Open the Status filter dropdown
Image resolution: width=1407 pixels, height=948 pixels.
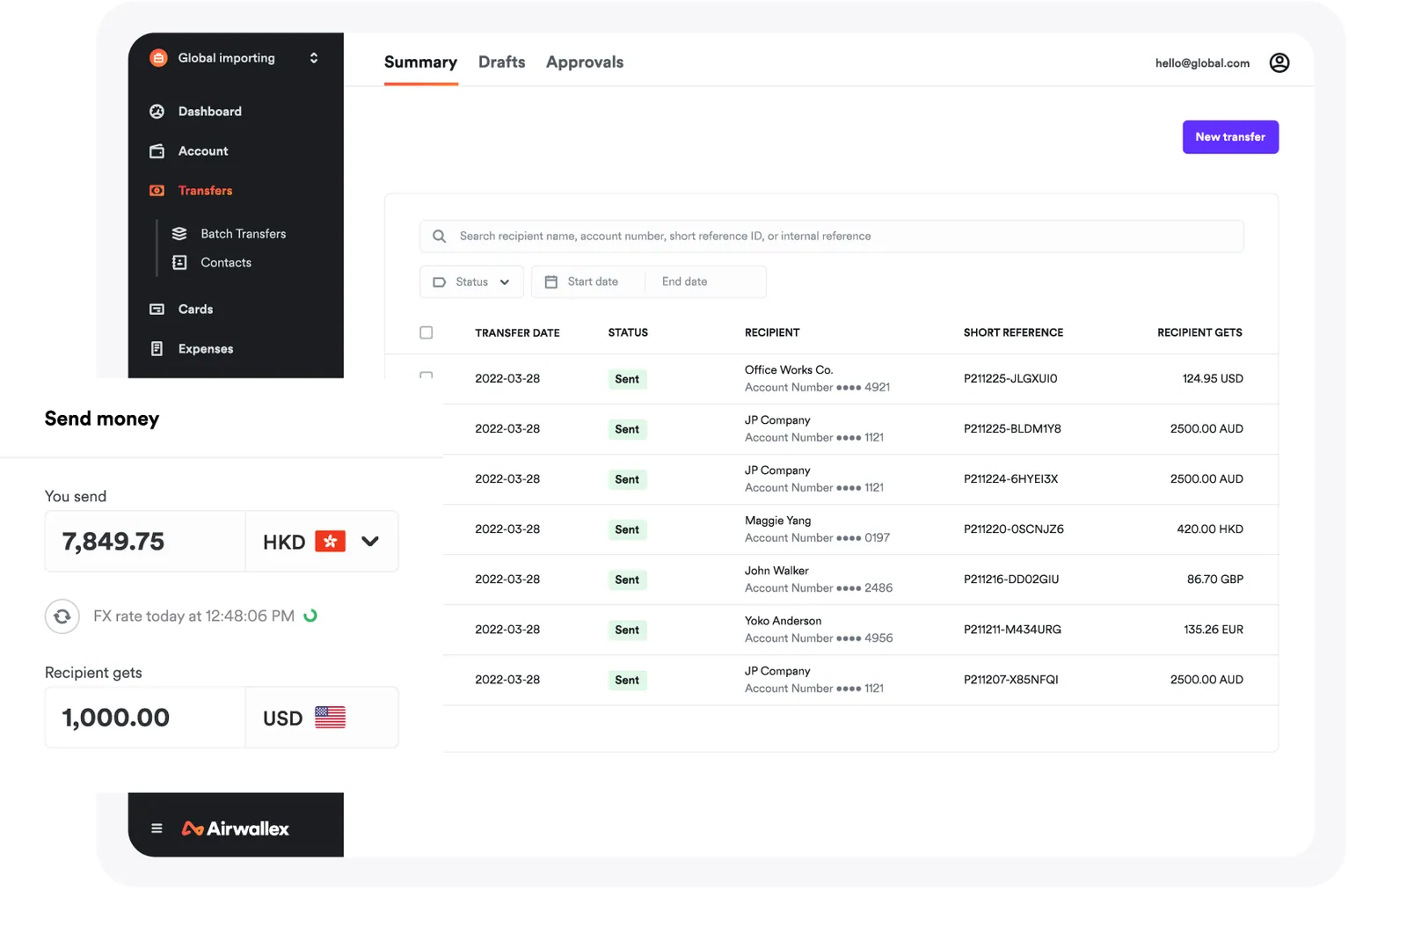pyautogui.click(x=471, y=282)
